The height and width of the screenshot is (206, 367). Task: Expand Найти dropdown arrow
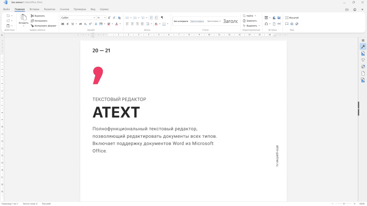click(256, 16)
